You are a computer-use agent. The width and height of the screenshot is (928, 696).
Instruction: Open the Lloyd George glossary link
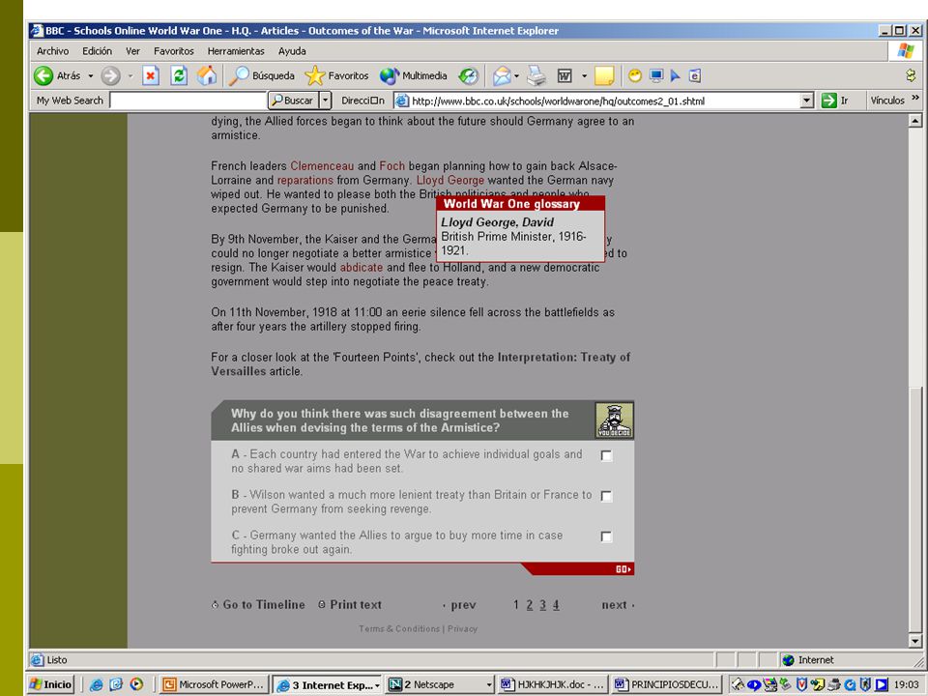click(x=450, y=180)
